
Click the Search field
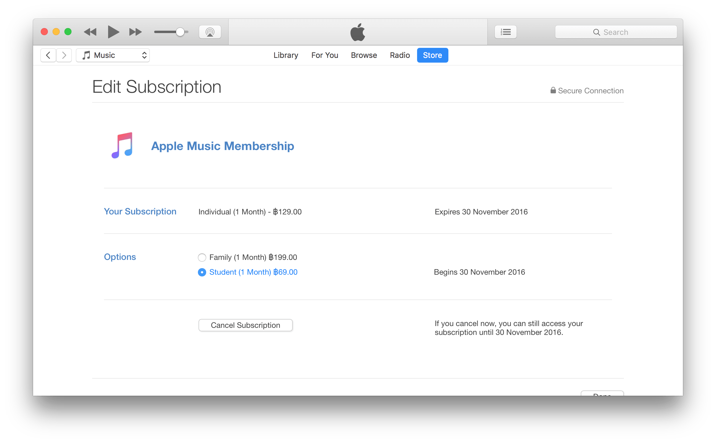[x=616, y=32]
